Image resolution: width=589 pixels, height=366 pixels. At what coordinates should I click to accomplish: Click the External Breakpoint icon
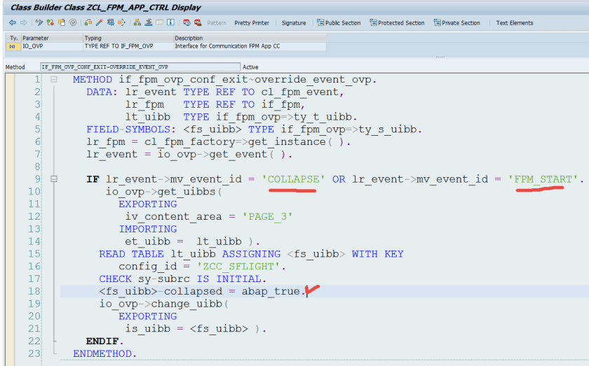tap(197, 23)
